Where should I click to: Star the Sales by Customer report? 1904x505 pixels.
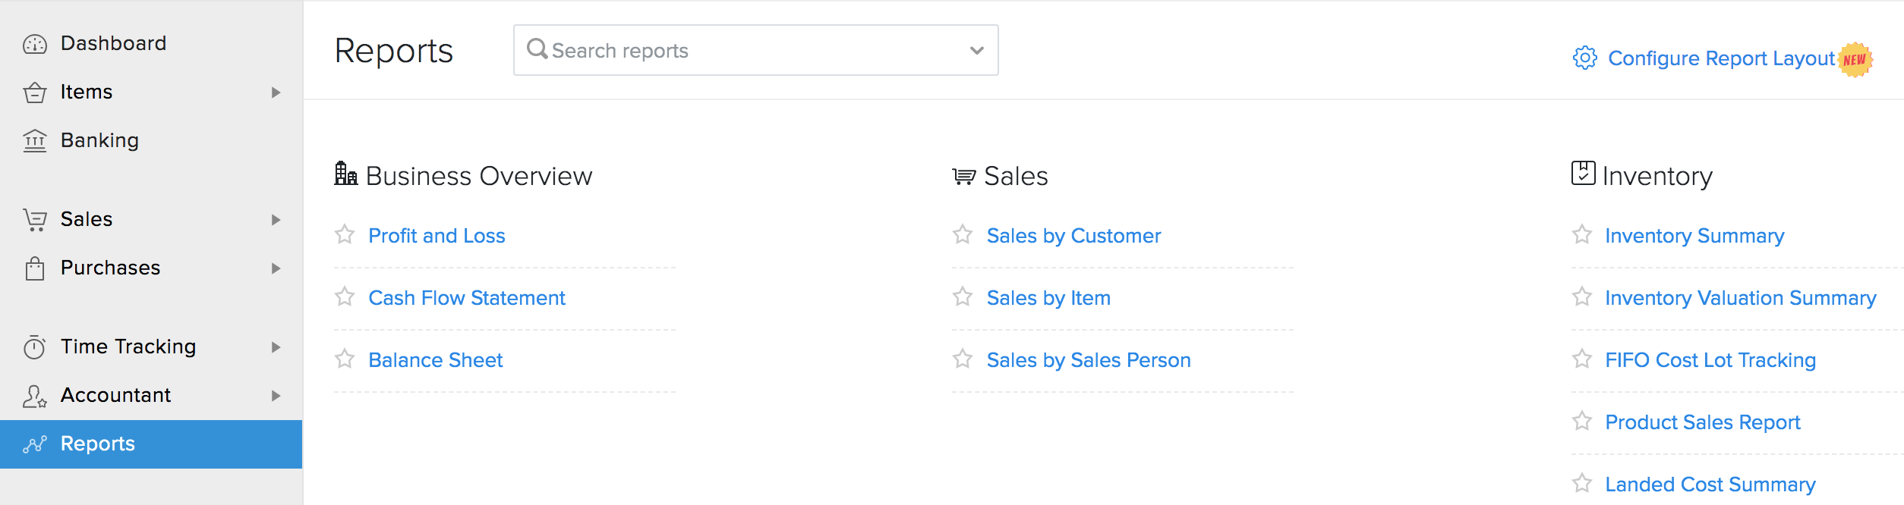[x=963, y=235]
